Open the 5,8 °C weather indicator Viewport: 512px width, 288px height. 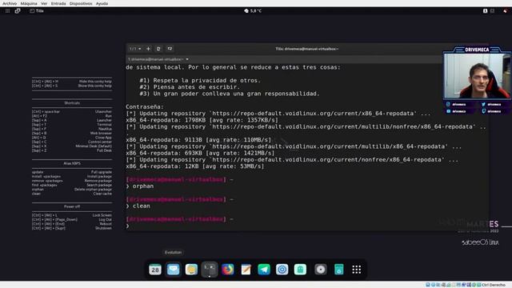tap(253, 10)
